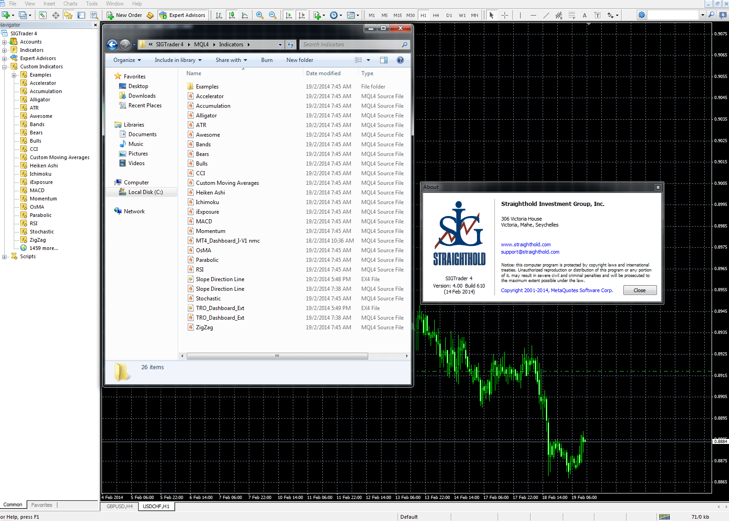Open the explorer address bar history dropdown
This screenshot has width=729, height=521.
(x=280, y=44)
